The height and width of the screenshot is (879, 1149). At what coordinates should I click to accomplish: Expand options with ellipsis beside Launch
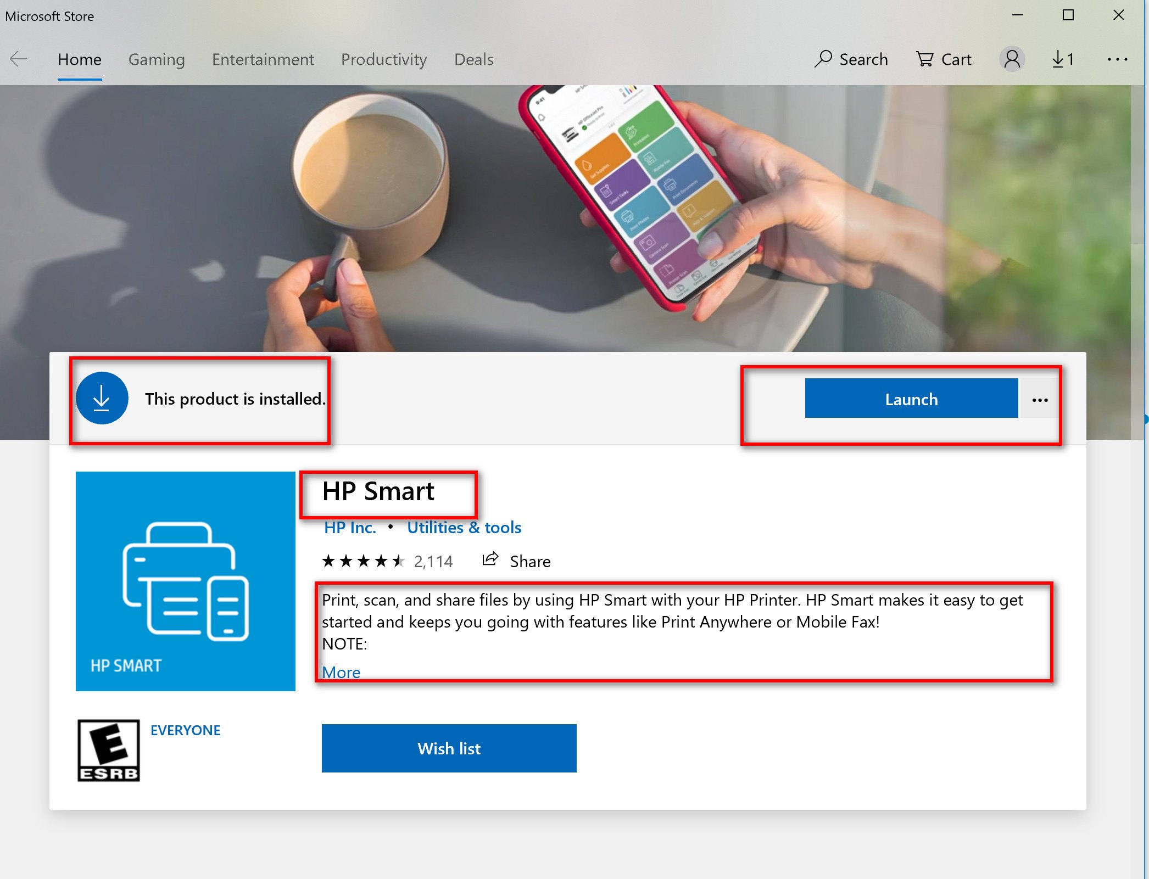[1040, 400]
